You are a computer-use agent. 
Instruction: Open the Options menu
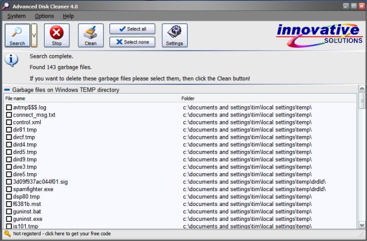(44, 16)
